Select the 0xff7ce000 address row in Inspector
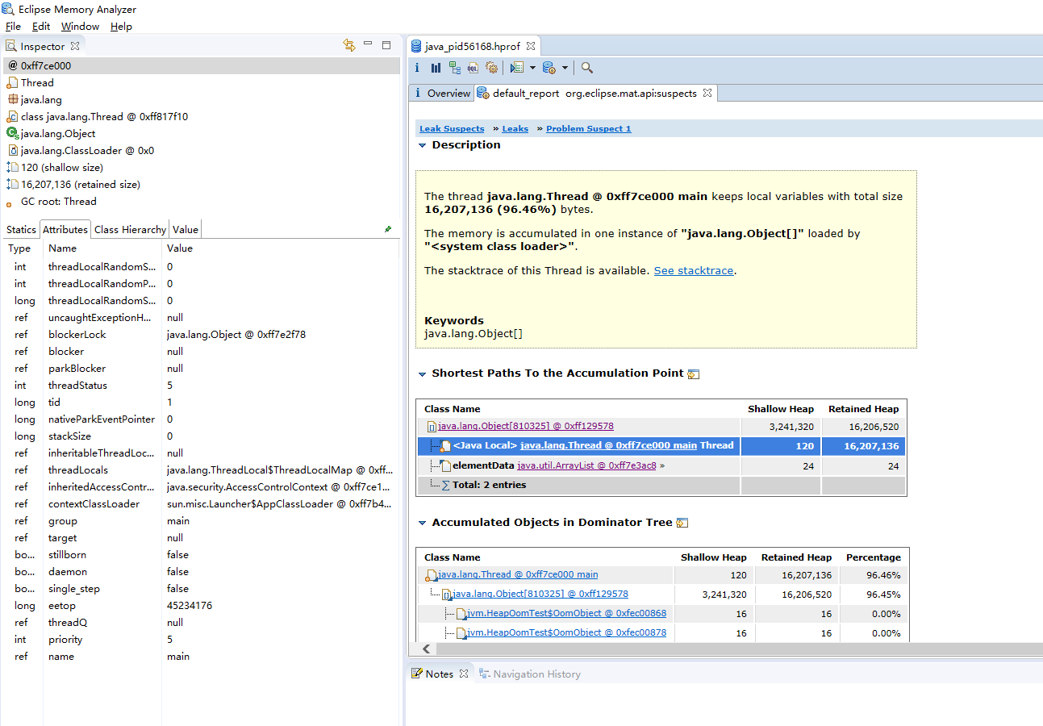This screenshot has width=1043, height=726. tap(200, 65)
